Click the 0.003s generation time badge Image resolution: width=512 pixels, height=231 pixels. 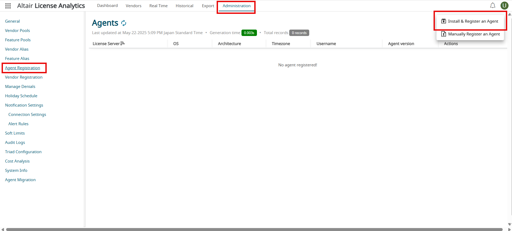click(x=249, y=33)
